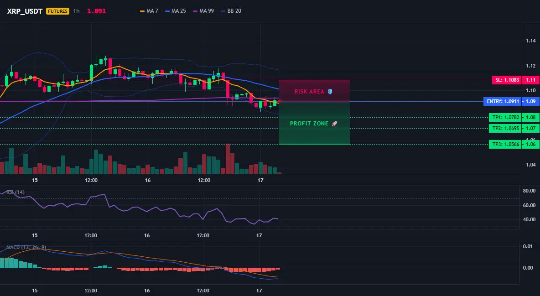Click the 40.00 RSI axis value

[x=529, y=219]
